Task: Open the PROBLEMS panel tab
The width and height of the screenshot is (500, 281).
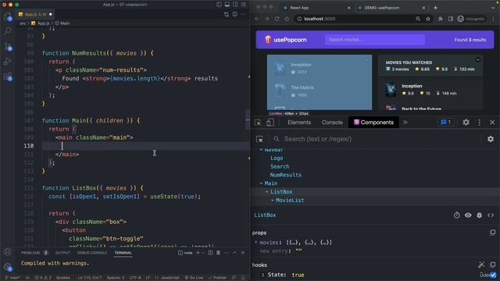Action: coord(30,253)
